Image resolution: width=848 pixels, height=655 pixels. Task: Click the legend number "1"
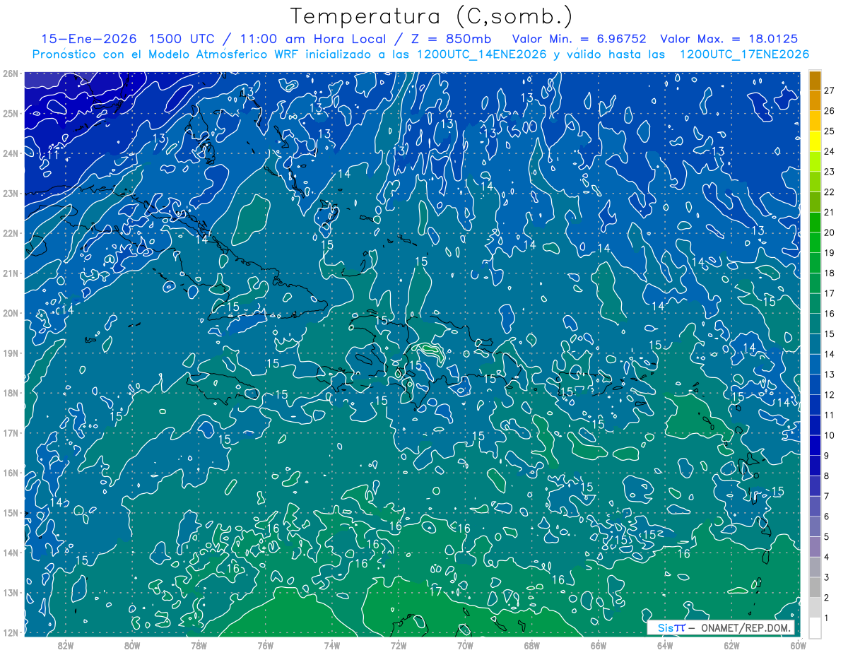coord(827,618)
